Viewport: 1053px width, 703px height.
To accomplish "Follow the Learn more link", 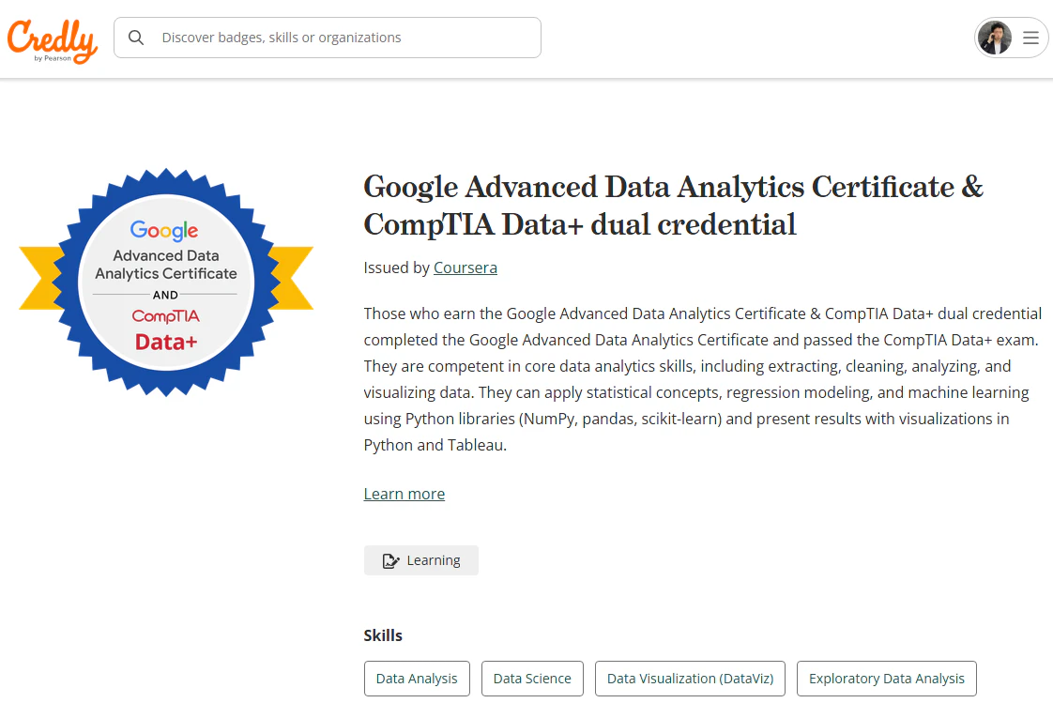I will pos(404,495).
